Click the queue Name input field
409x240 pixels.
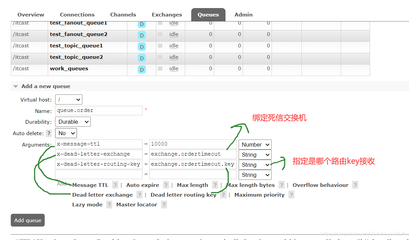[99, 110]
